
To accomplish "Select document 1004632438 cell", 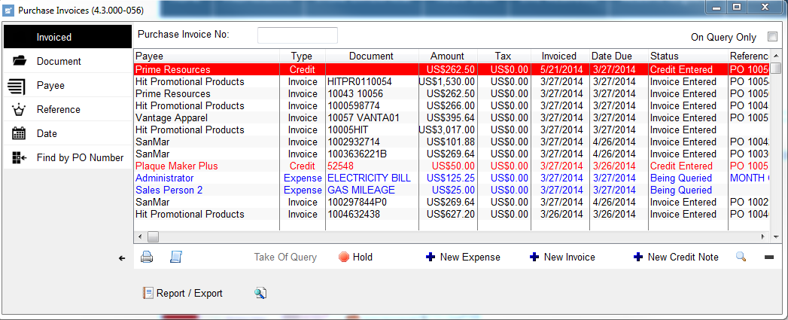I will [x=372, y=215].
